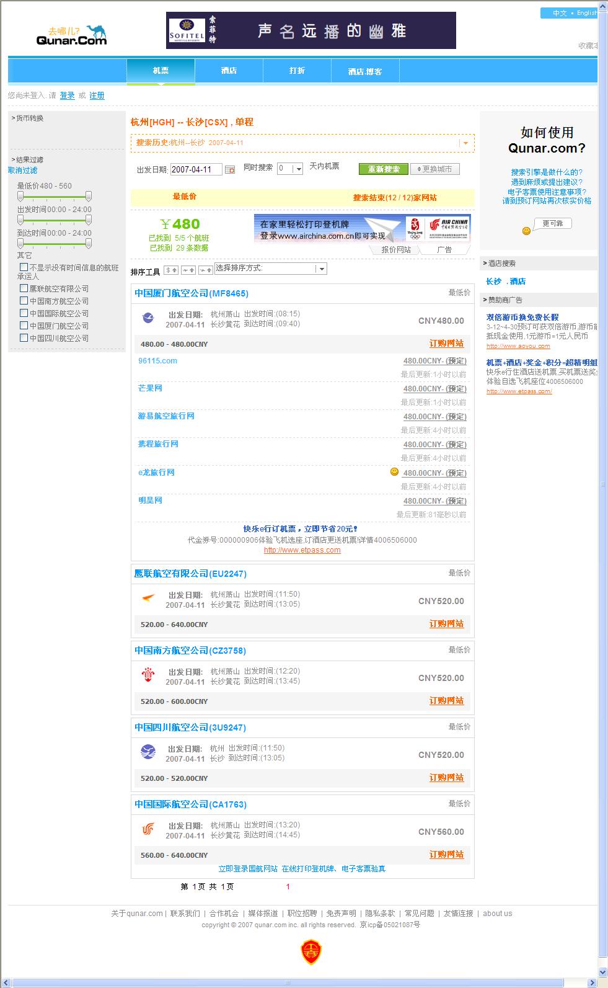The image size is (608, 988).
Task: Click the left handle of 最低价 slider
Action: coord(20,197)
